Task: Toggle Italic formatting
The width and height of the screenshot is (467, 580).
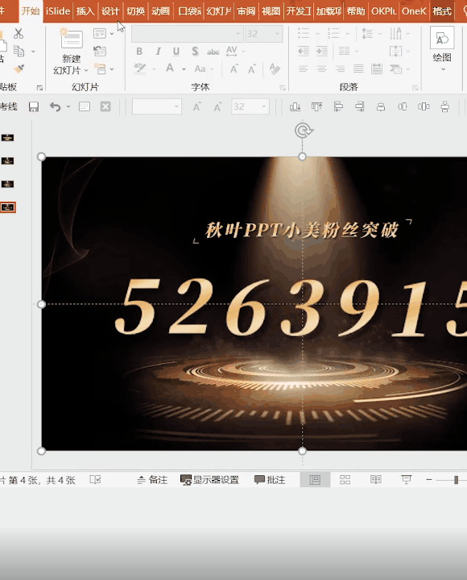Action: point(158,52)
